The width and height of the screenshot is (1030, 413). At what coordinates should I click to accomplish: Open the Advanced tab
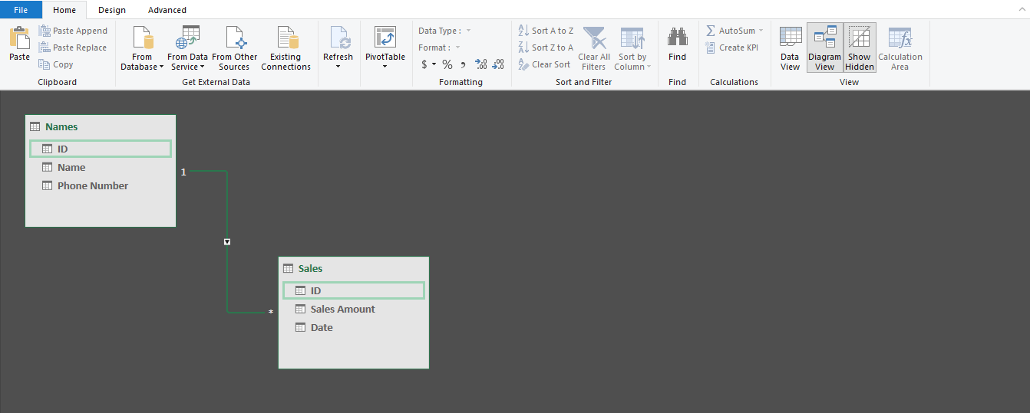[167, 10]
